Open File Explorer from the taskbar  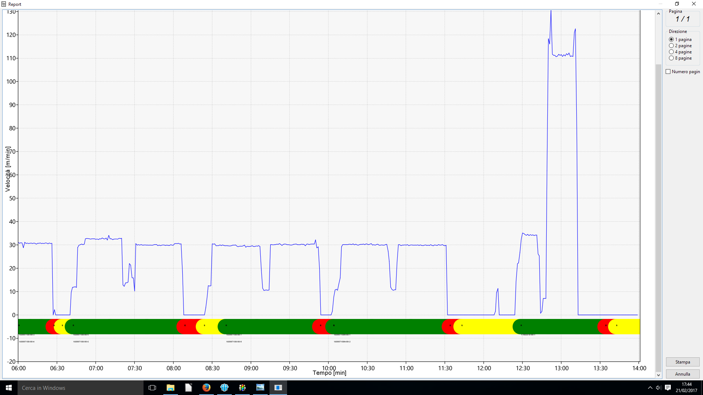click(170, 388)
